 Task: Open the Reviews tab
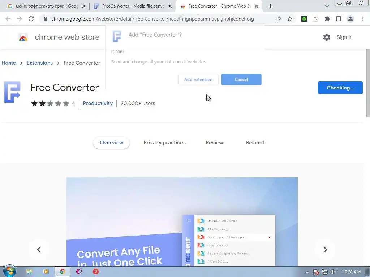click(x=216, y=142)
